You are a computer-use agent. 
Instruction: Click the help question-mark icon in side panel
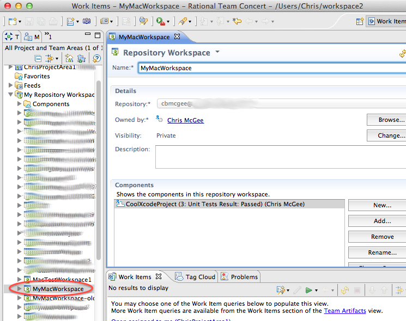click(96, 58)
